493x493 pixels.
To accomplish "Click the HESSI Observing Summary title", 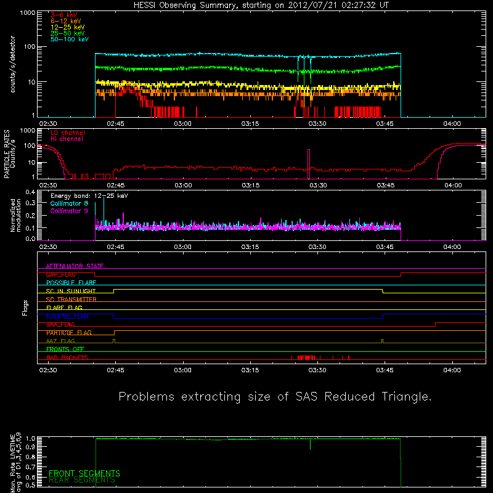I will pyautogui.click(x=261, y=5).
